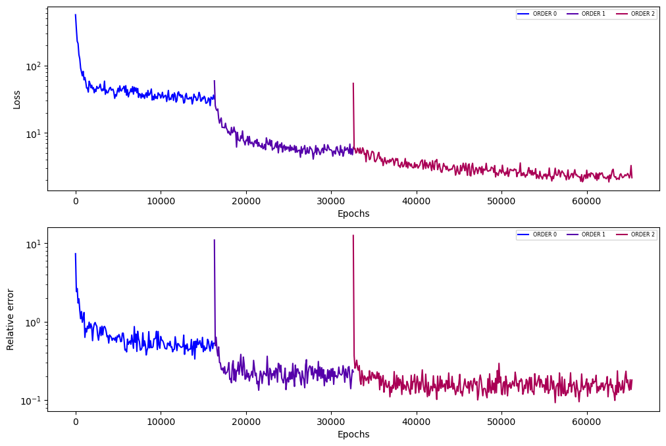Click the purple ORDER 1 line sample in Relative error legend

[572, 234]
